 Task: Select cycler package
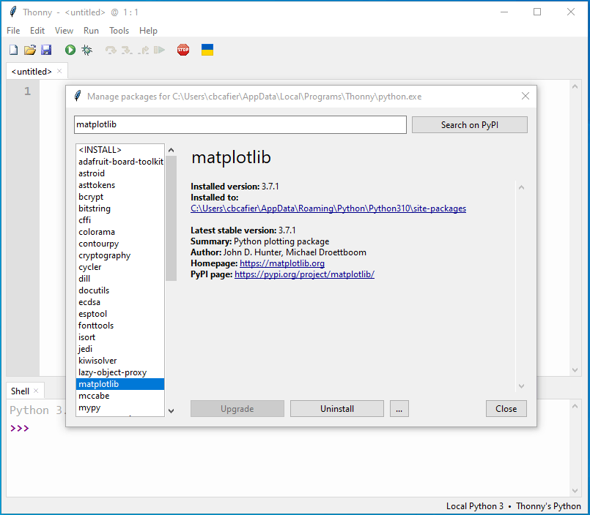[x=120, y=267]
